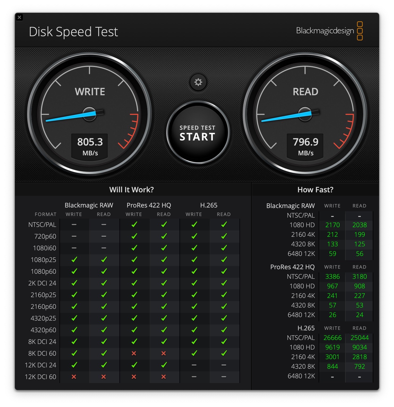394x407 pixels.
Task: Click 1080i60 Blackmagic RAW read dash
Action: point(104,248)
